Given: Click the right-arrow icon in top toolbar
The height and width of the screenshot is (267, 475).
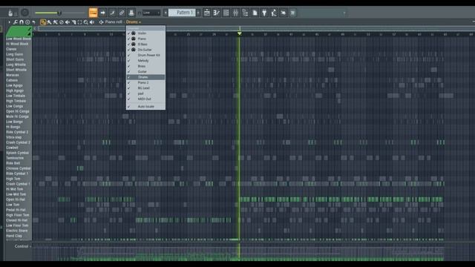Looking at the screenshot, I should pos(102,13).
